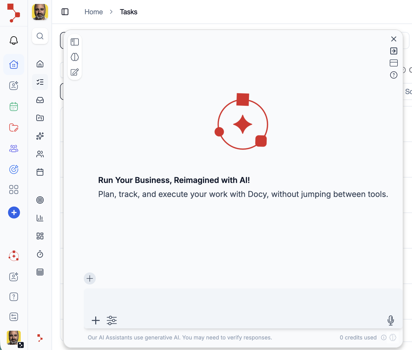This screenshot has height=350, width=412.
Task: Click the highlighted blue home building icon
Action: point(14,64)
